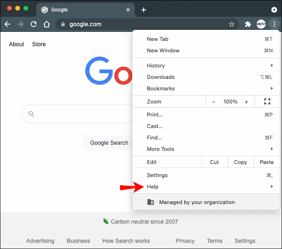The height and width of the screenshot is (249, 282).
Task: Click the fullscreen zoom icon
Action: pos(267,101)
